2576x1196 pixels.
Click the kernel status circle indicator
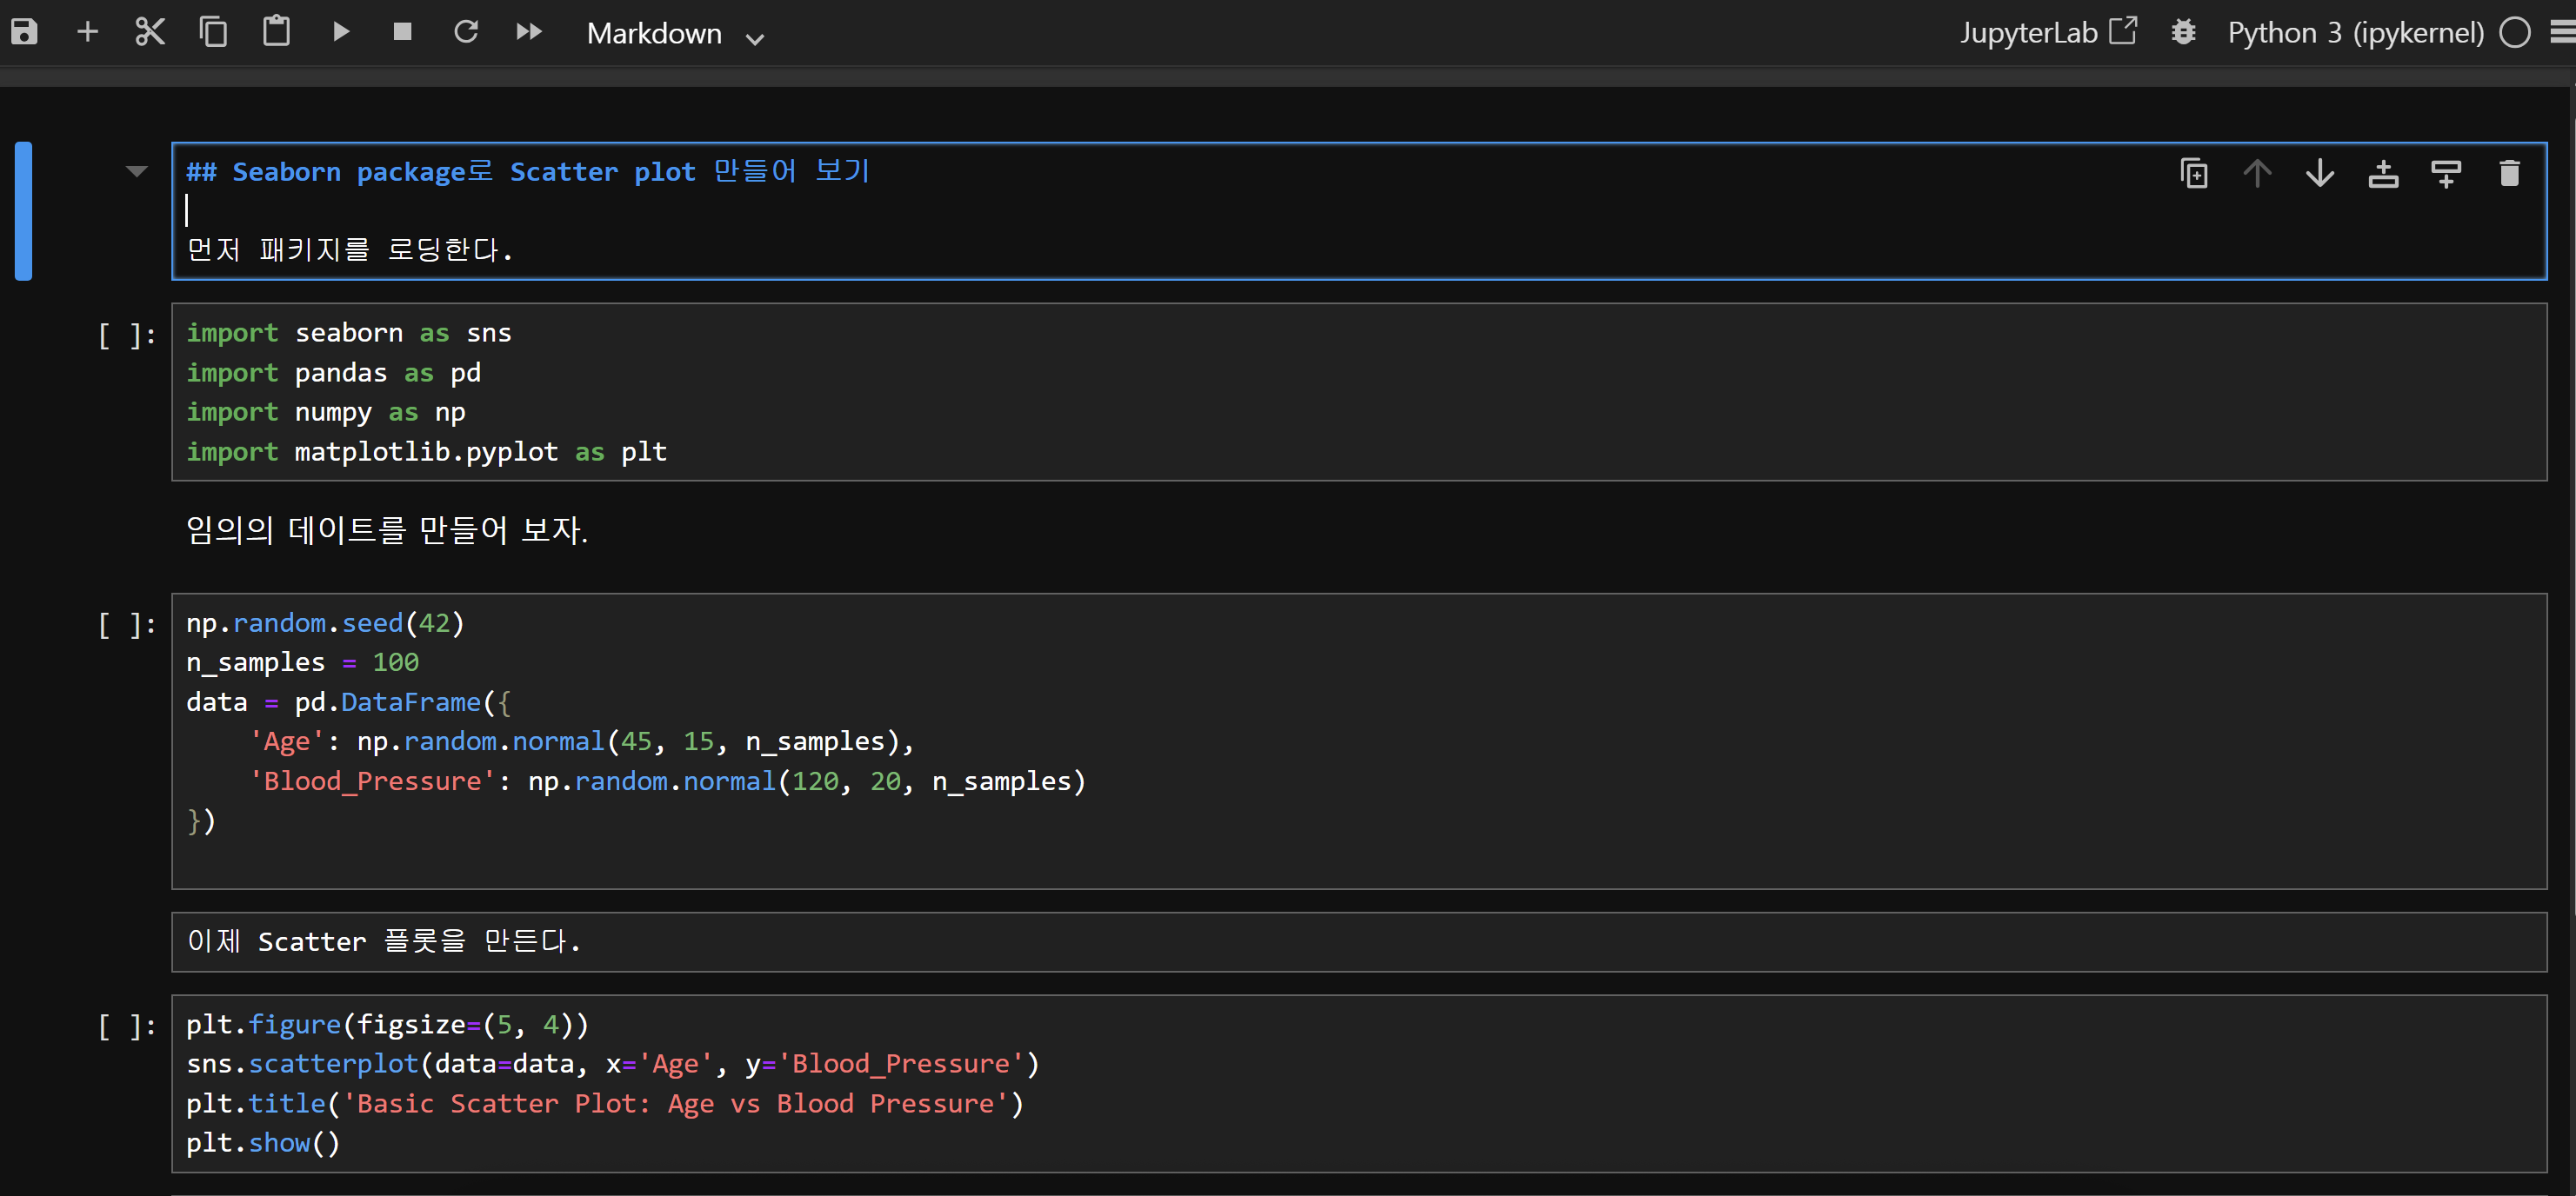pos(2515,33)
